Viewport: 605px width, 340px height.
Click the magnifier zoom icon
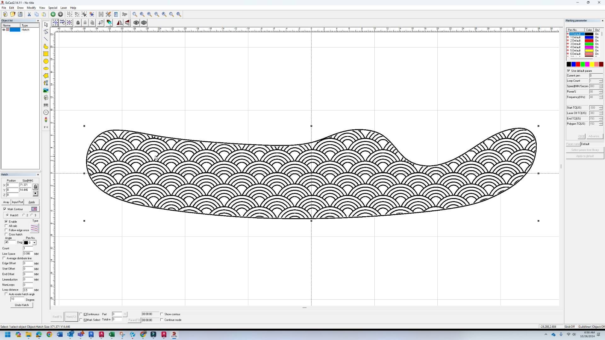pyautogui.click(x=135, y=14)
